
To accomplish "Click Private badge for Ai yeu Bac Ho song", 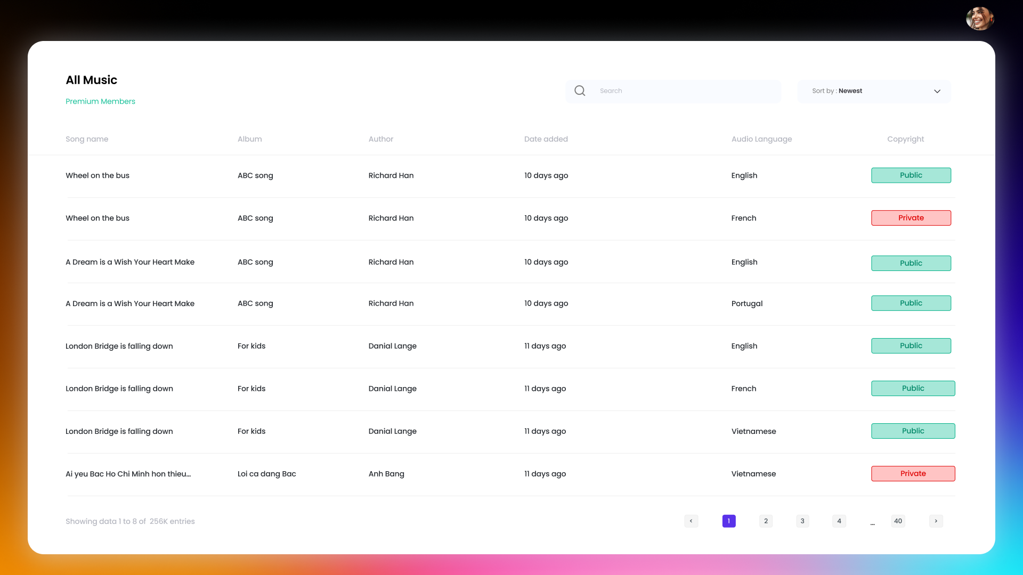I will pyautogui.click(x=913, y=473).
